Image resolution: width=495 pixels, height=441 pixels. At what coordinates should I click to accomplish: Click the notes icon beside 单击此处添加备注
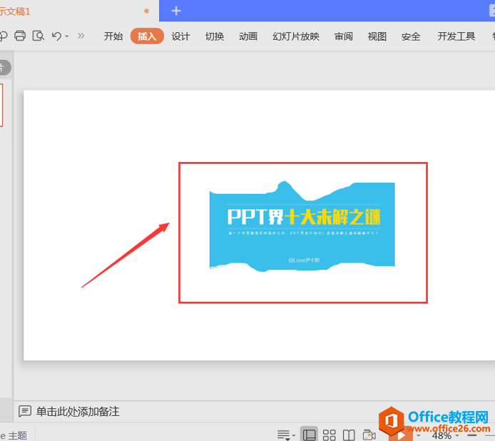click(x=25, y=412)
